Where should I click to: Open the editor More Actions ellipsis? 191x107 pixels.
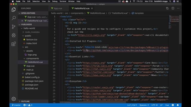point(178,8)
